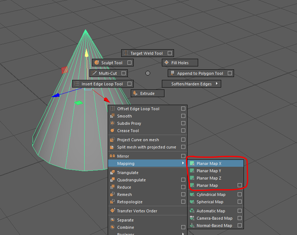Viewport: 297px width, 235px height.
Task: Click the Offset Edge Loop Tool icon
Action: click(112, 108)
